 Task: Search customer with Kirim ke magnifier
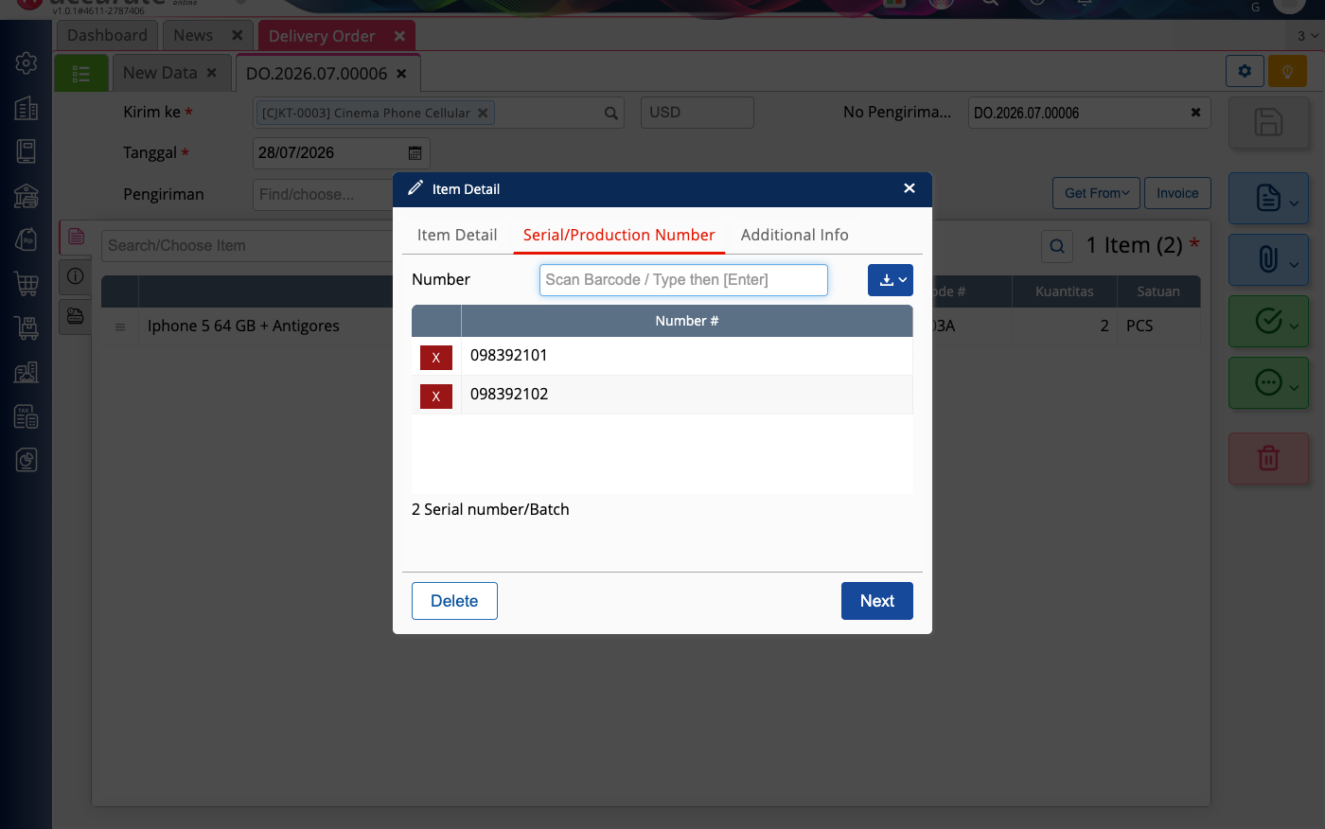click(611, 113)
